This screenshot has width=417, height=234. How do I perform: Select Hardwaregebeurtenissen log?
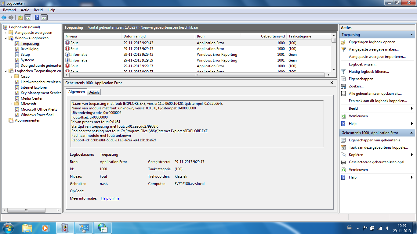41,82
